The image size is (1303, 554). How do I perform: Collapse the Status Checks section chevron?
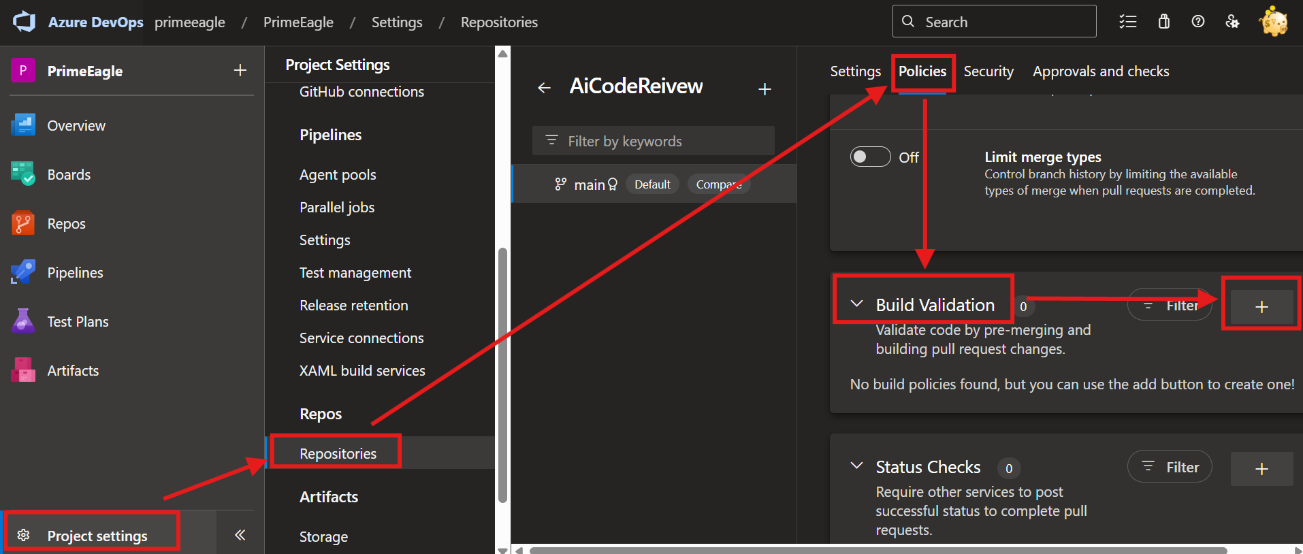[x=857, y=466]
